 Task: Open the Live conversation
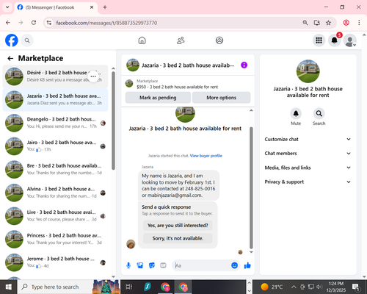(x=55, y=216)
